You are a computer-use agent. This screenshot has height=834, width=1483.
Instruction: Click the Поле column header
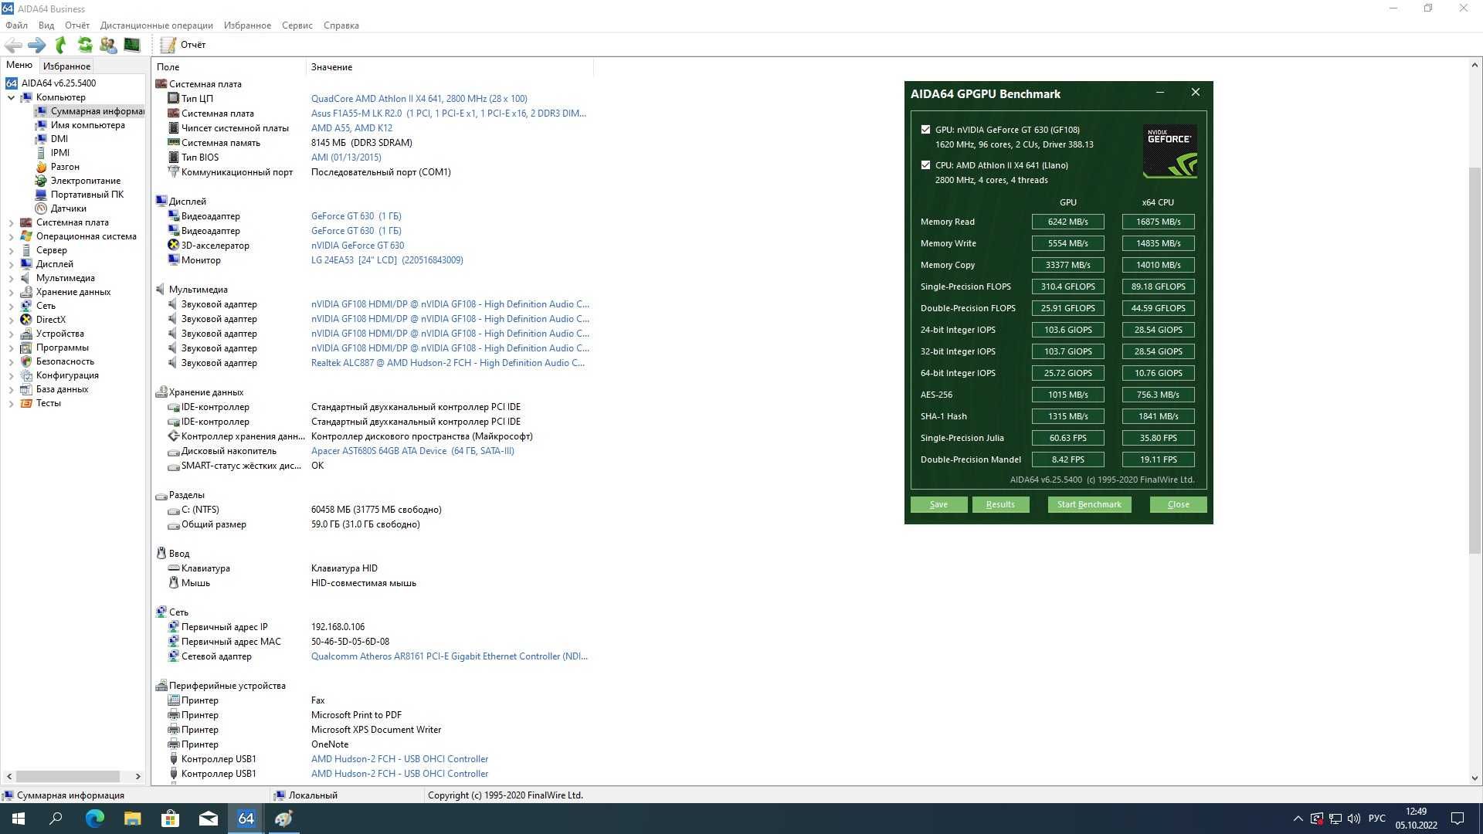coord(229,67)
